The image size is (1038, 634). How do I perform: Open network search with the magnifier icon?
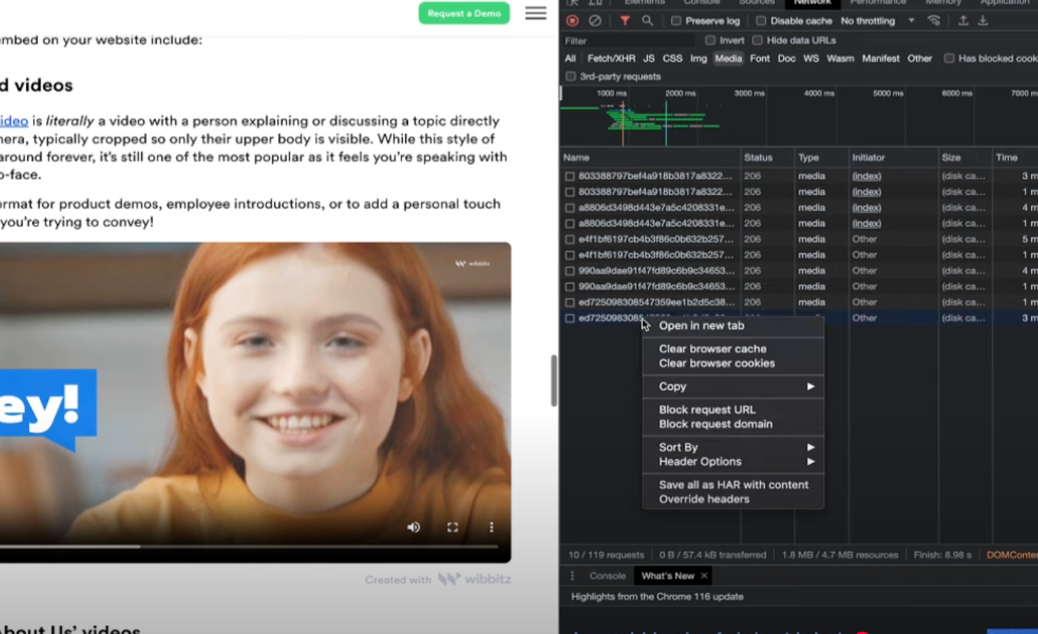pyautogui.click(x=647, y=21)
